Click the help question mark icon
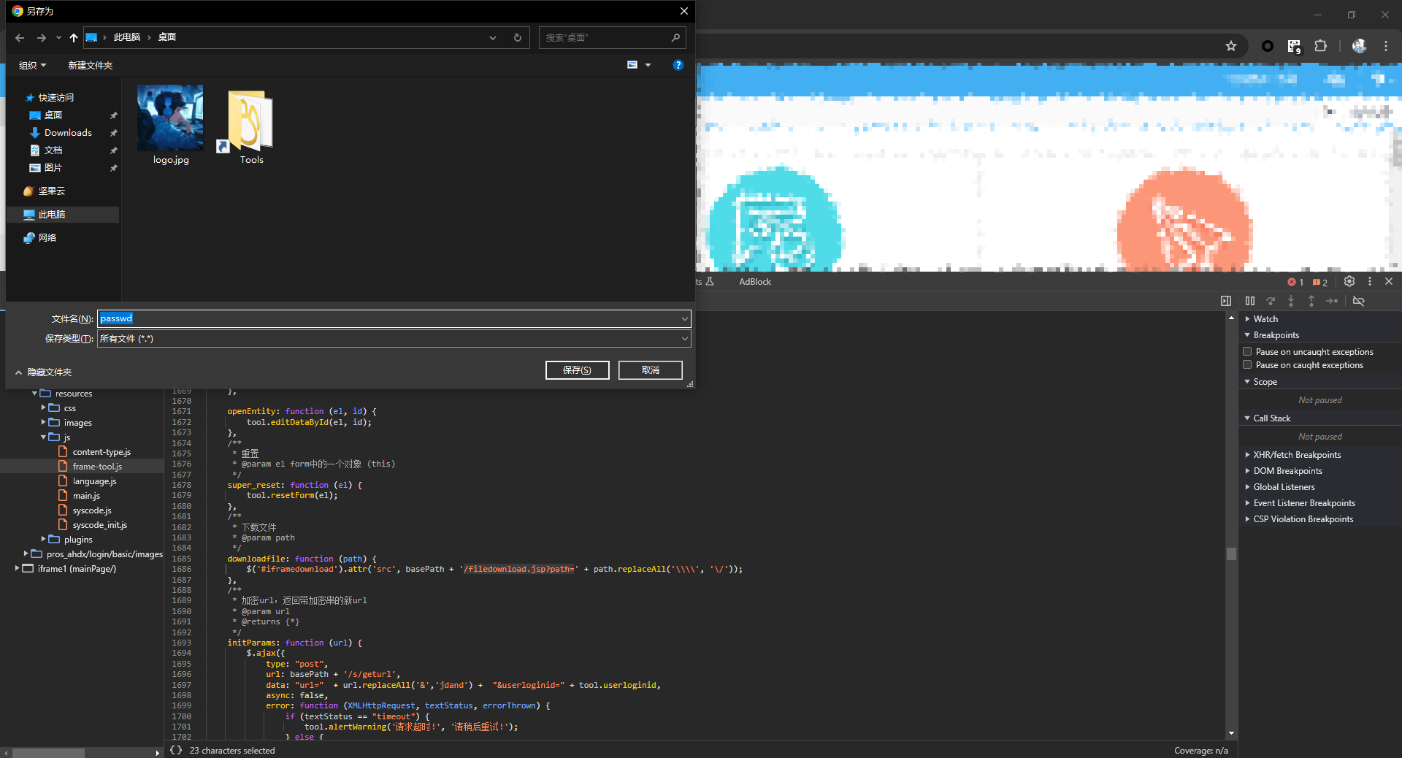The width and height of the screenshot is (1402, 758). [678, 65]
